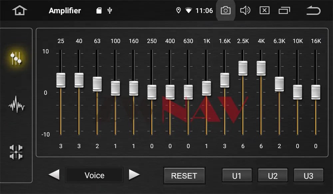Open the speaker balance fader icon
Screen dimensions: 333x194
pos(16,152)
